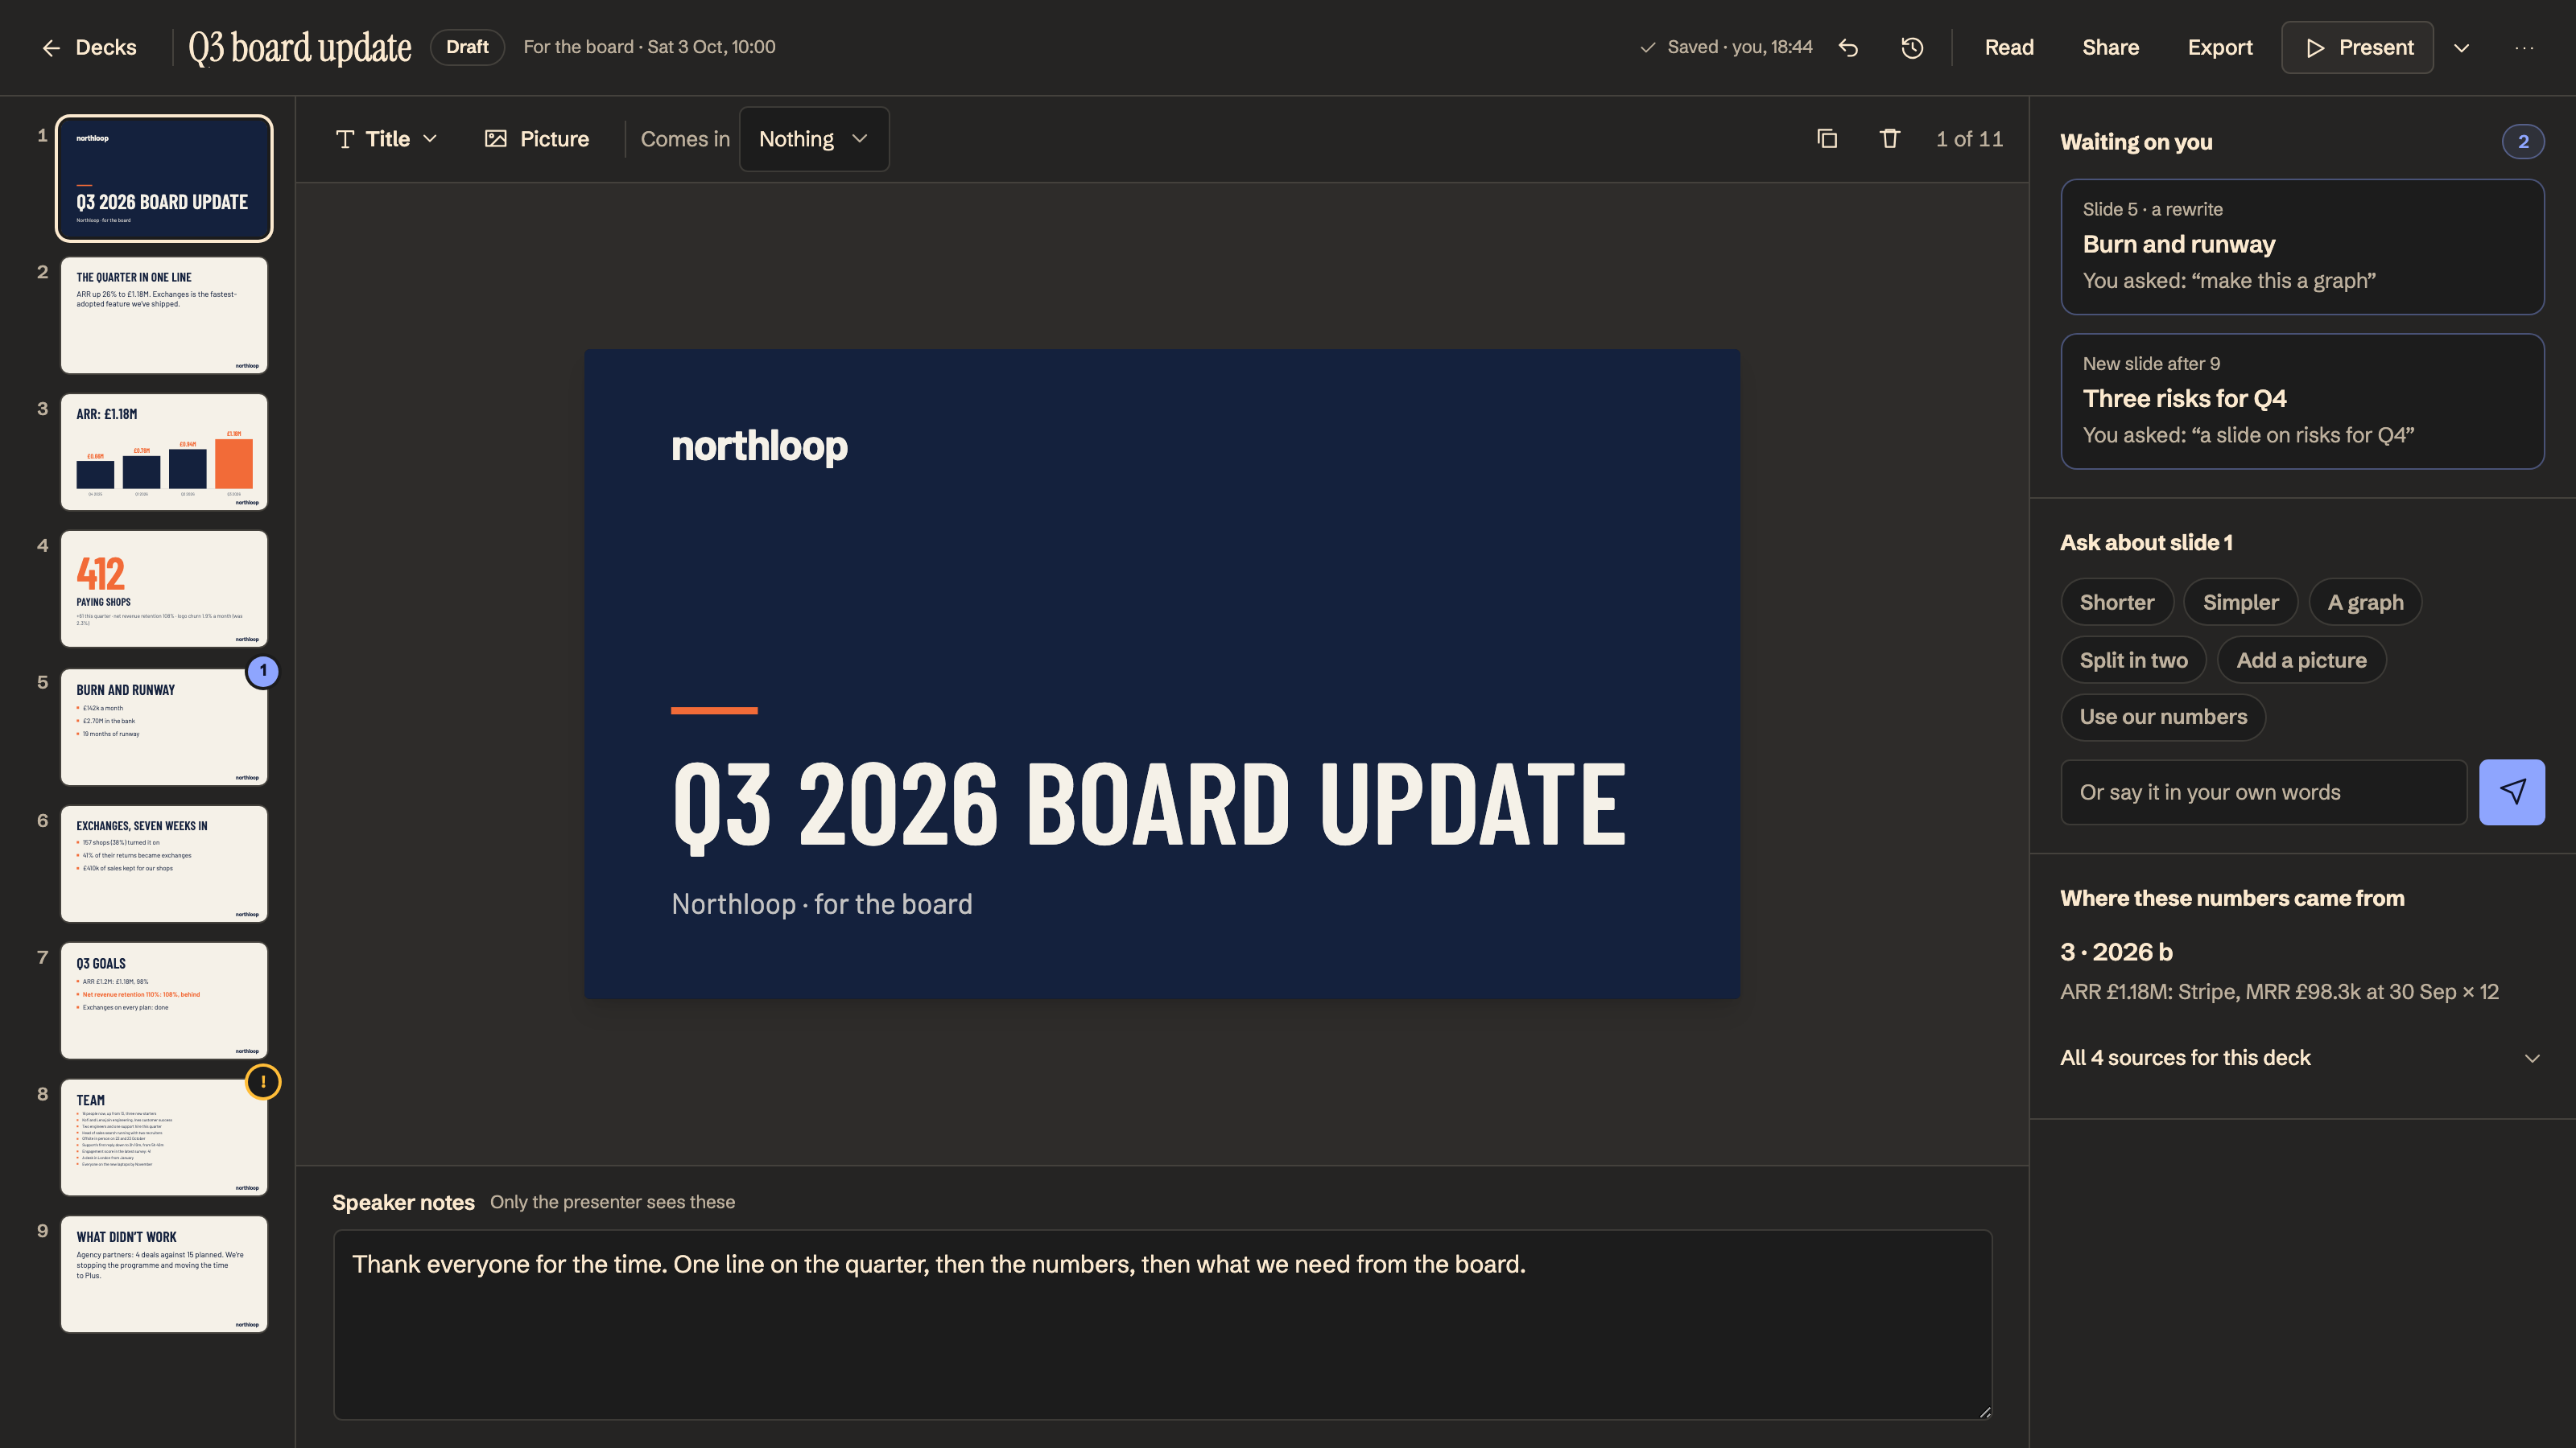Viewport: 2576px width, 1448px height.
Task: Open the Three risks for Q4 card
Action: click(x=2302, y=401)
